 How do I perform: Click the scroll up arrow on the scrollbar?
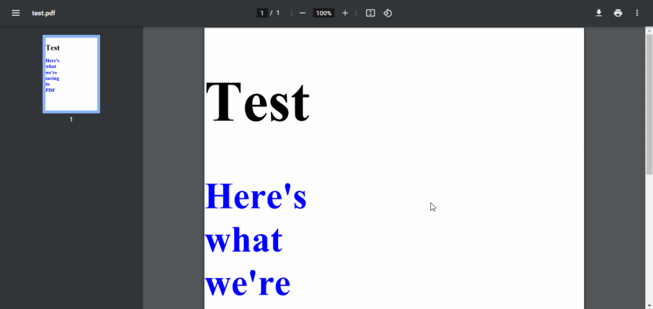click(x=649, y=30)
